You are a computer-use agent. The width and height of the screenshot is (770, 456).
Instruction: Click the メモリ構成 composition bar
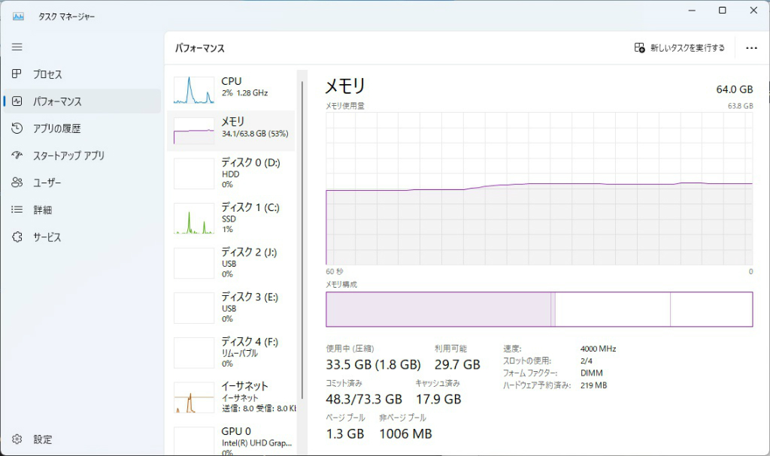(539, 310)
